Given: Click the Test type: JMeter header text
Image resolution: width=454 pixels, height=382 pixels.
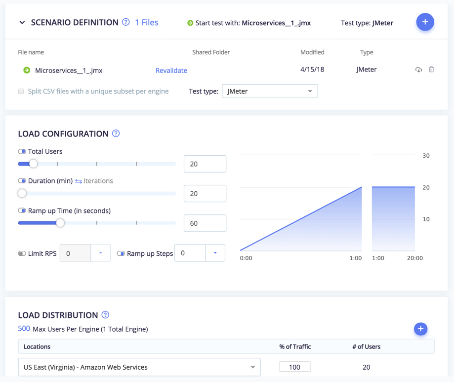Looking at the screenshot, I should [367, 23].
